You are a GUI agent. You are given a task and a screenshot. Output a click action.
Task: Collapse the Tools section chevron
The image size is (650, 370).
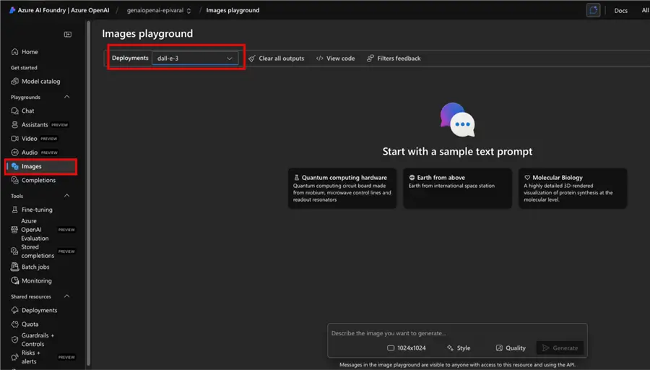click(x=67, y=196)
